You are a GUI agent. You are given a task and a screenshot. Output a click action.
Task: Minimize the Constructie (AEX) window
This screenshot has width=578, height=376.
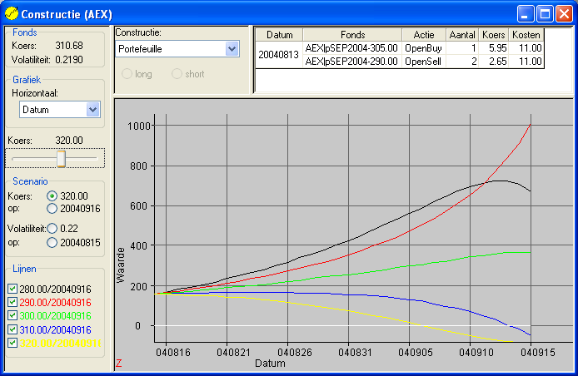pos(526,14)
